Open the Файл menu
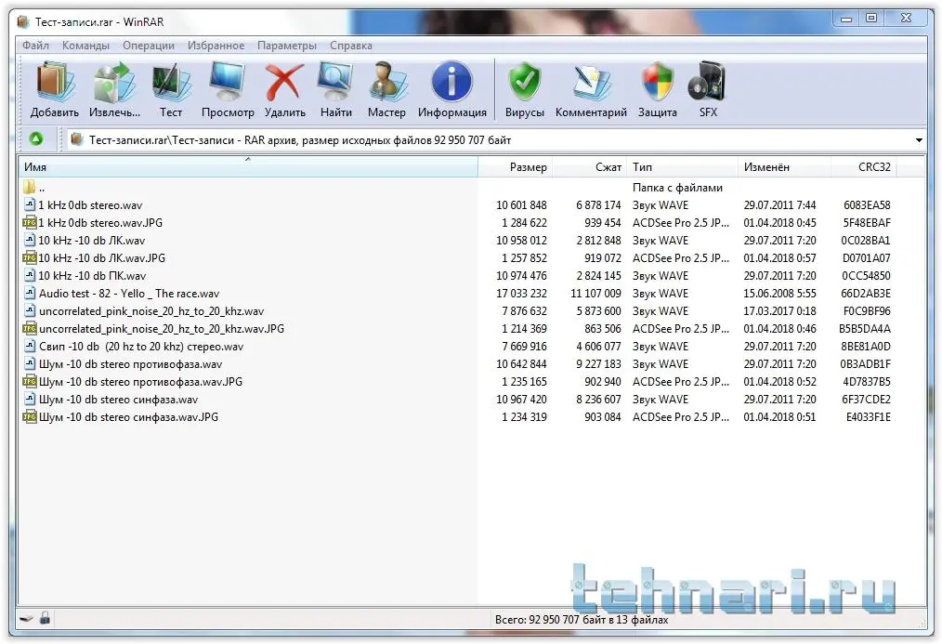 pos(35,46)
